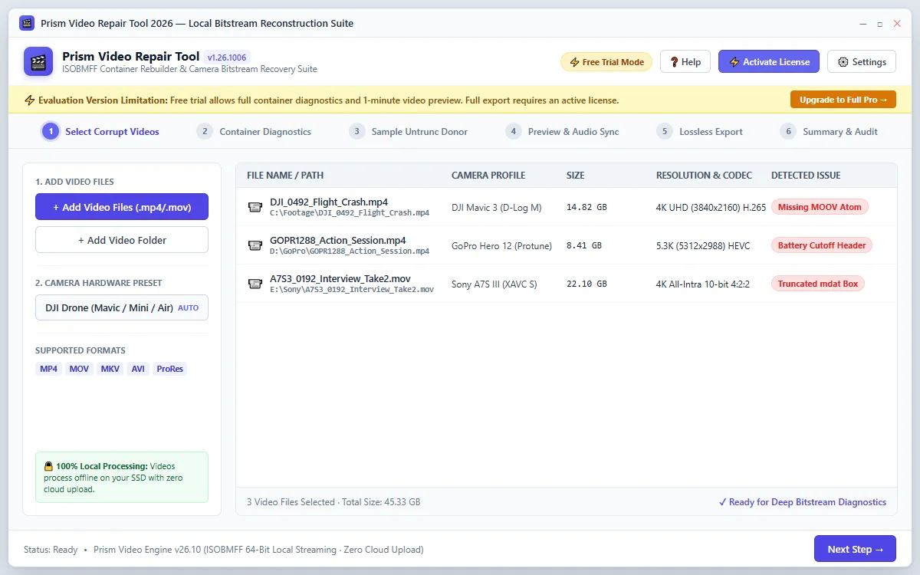Click the 22.10 GB size cell
This screenshot has height=575, width=920.
[x=586, y=284]
